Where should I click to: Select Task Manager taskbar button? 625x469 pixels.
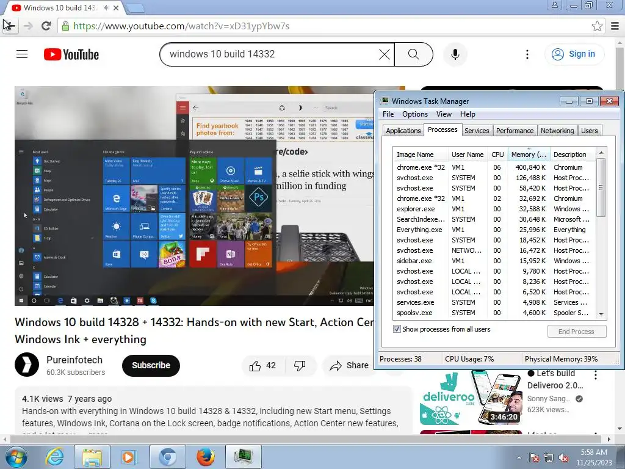tap(244, 457)
